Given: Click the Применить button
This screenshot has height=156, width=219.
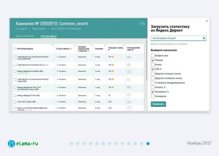Looking at the screenshot, I should 158,104.
